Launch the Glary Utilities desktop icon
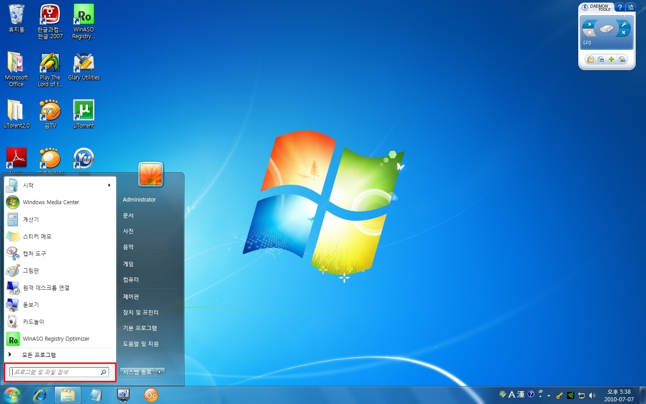This screenshot has height=404, width=646. 84,66
